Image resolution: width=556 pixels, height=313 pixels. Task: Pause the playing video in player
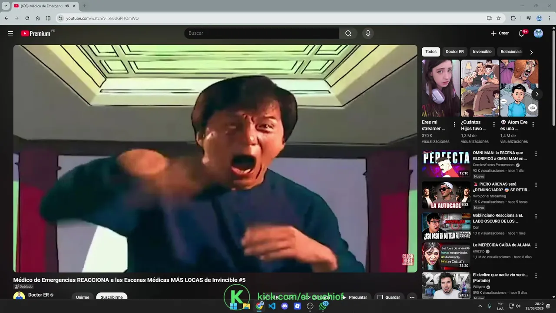coord(215,159)
